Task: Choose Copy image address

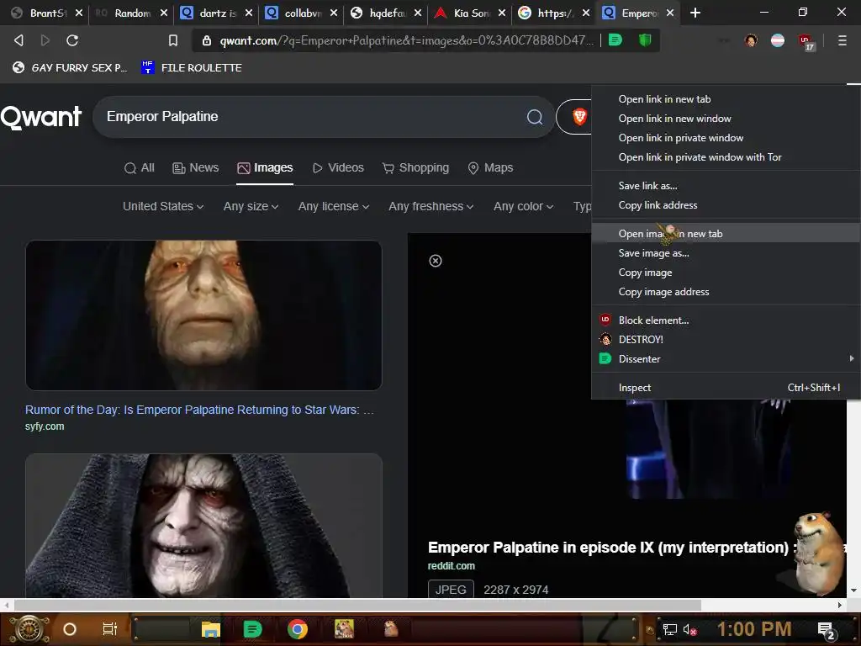Action: pos(726,292)
